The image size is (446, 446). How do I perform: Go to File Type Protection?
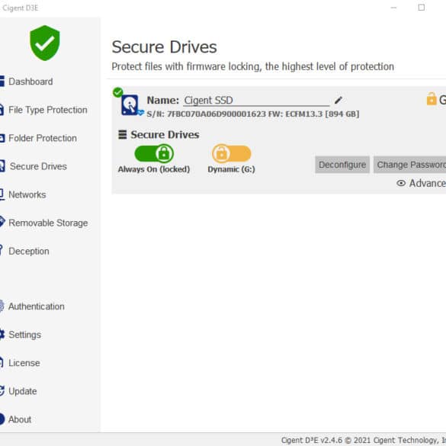click(48, 110)
